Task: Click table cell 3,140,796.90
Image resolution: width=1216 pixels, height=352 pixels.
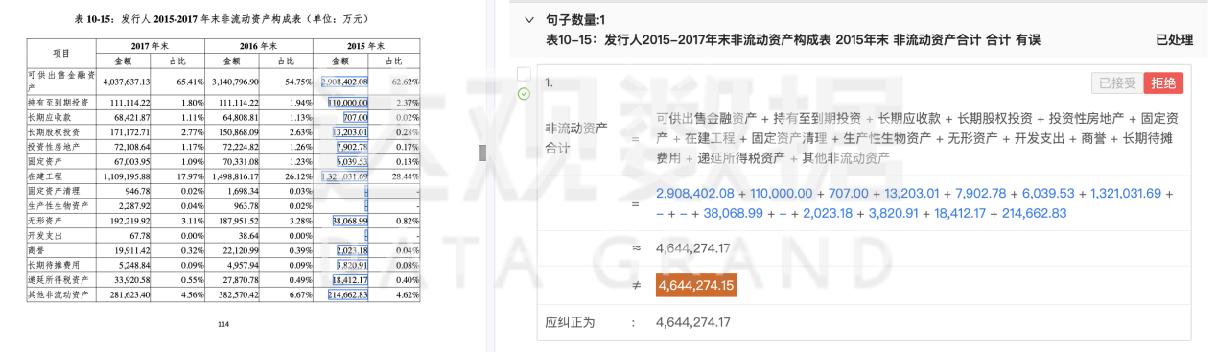Action: click(x=234, y=82)
